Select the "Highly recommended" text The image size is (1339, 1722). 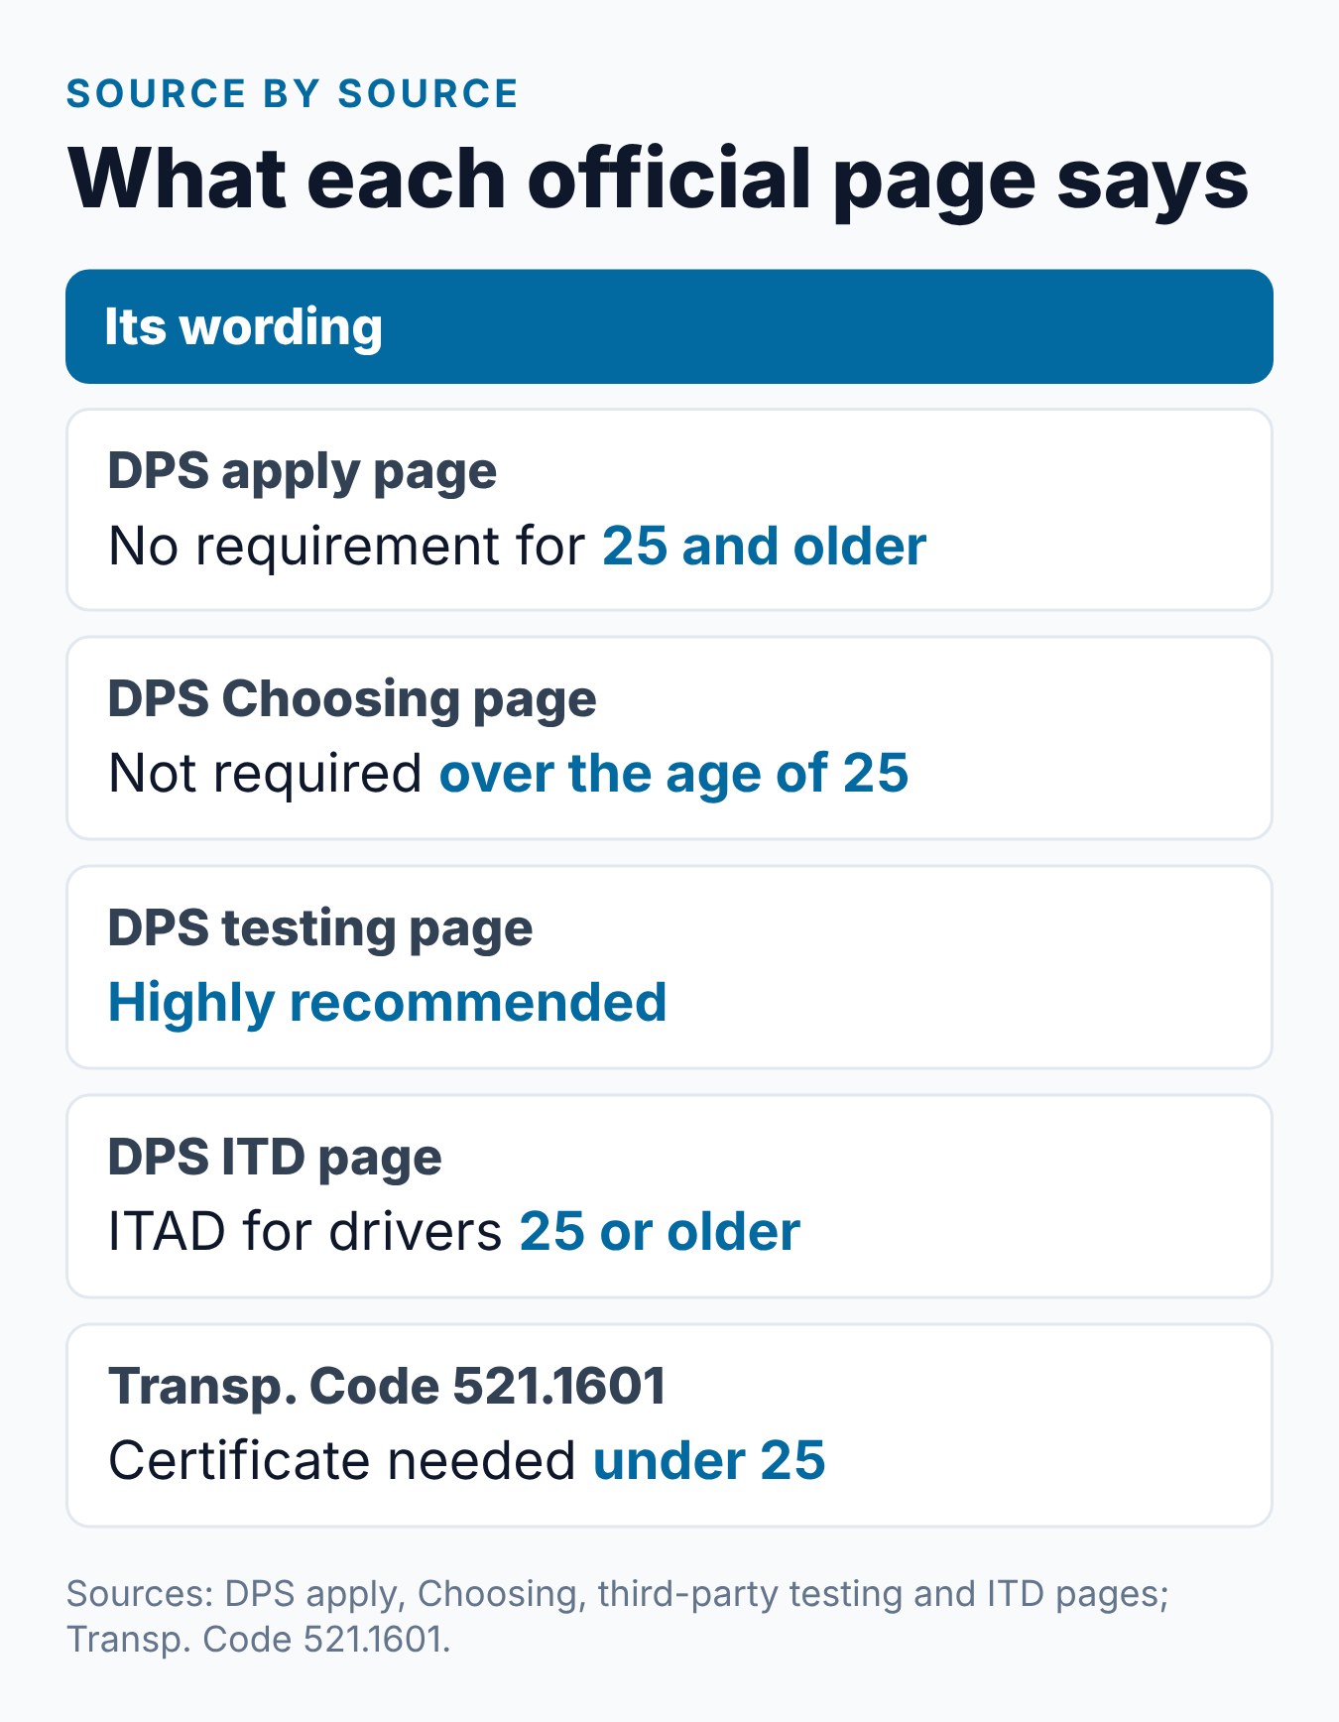point(388,1003)
